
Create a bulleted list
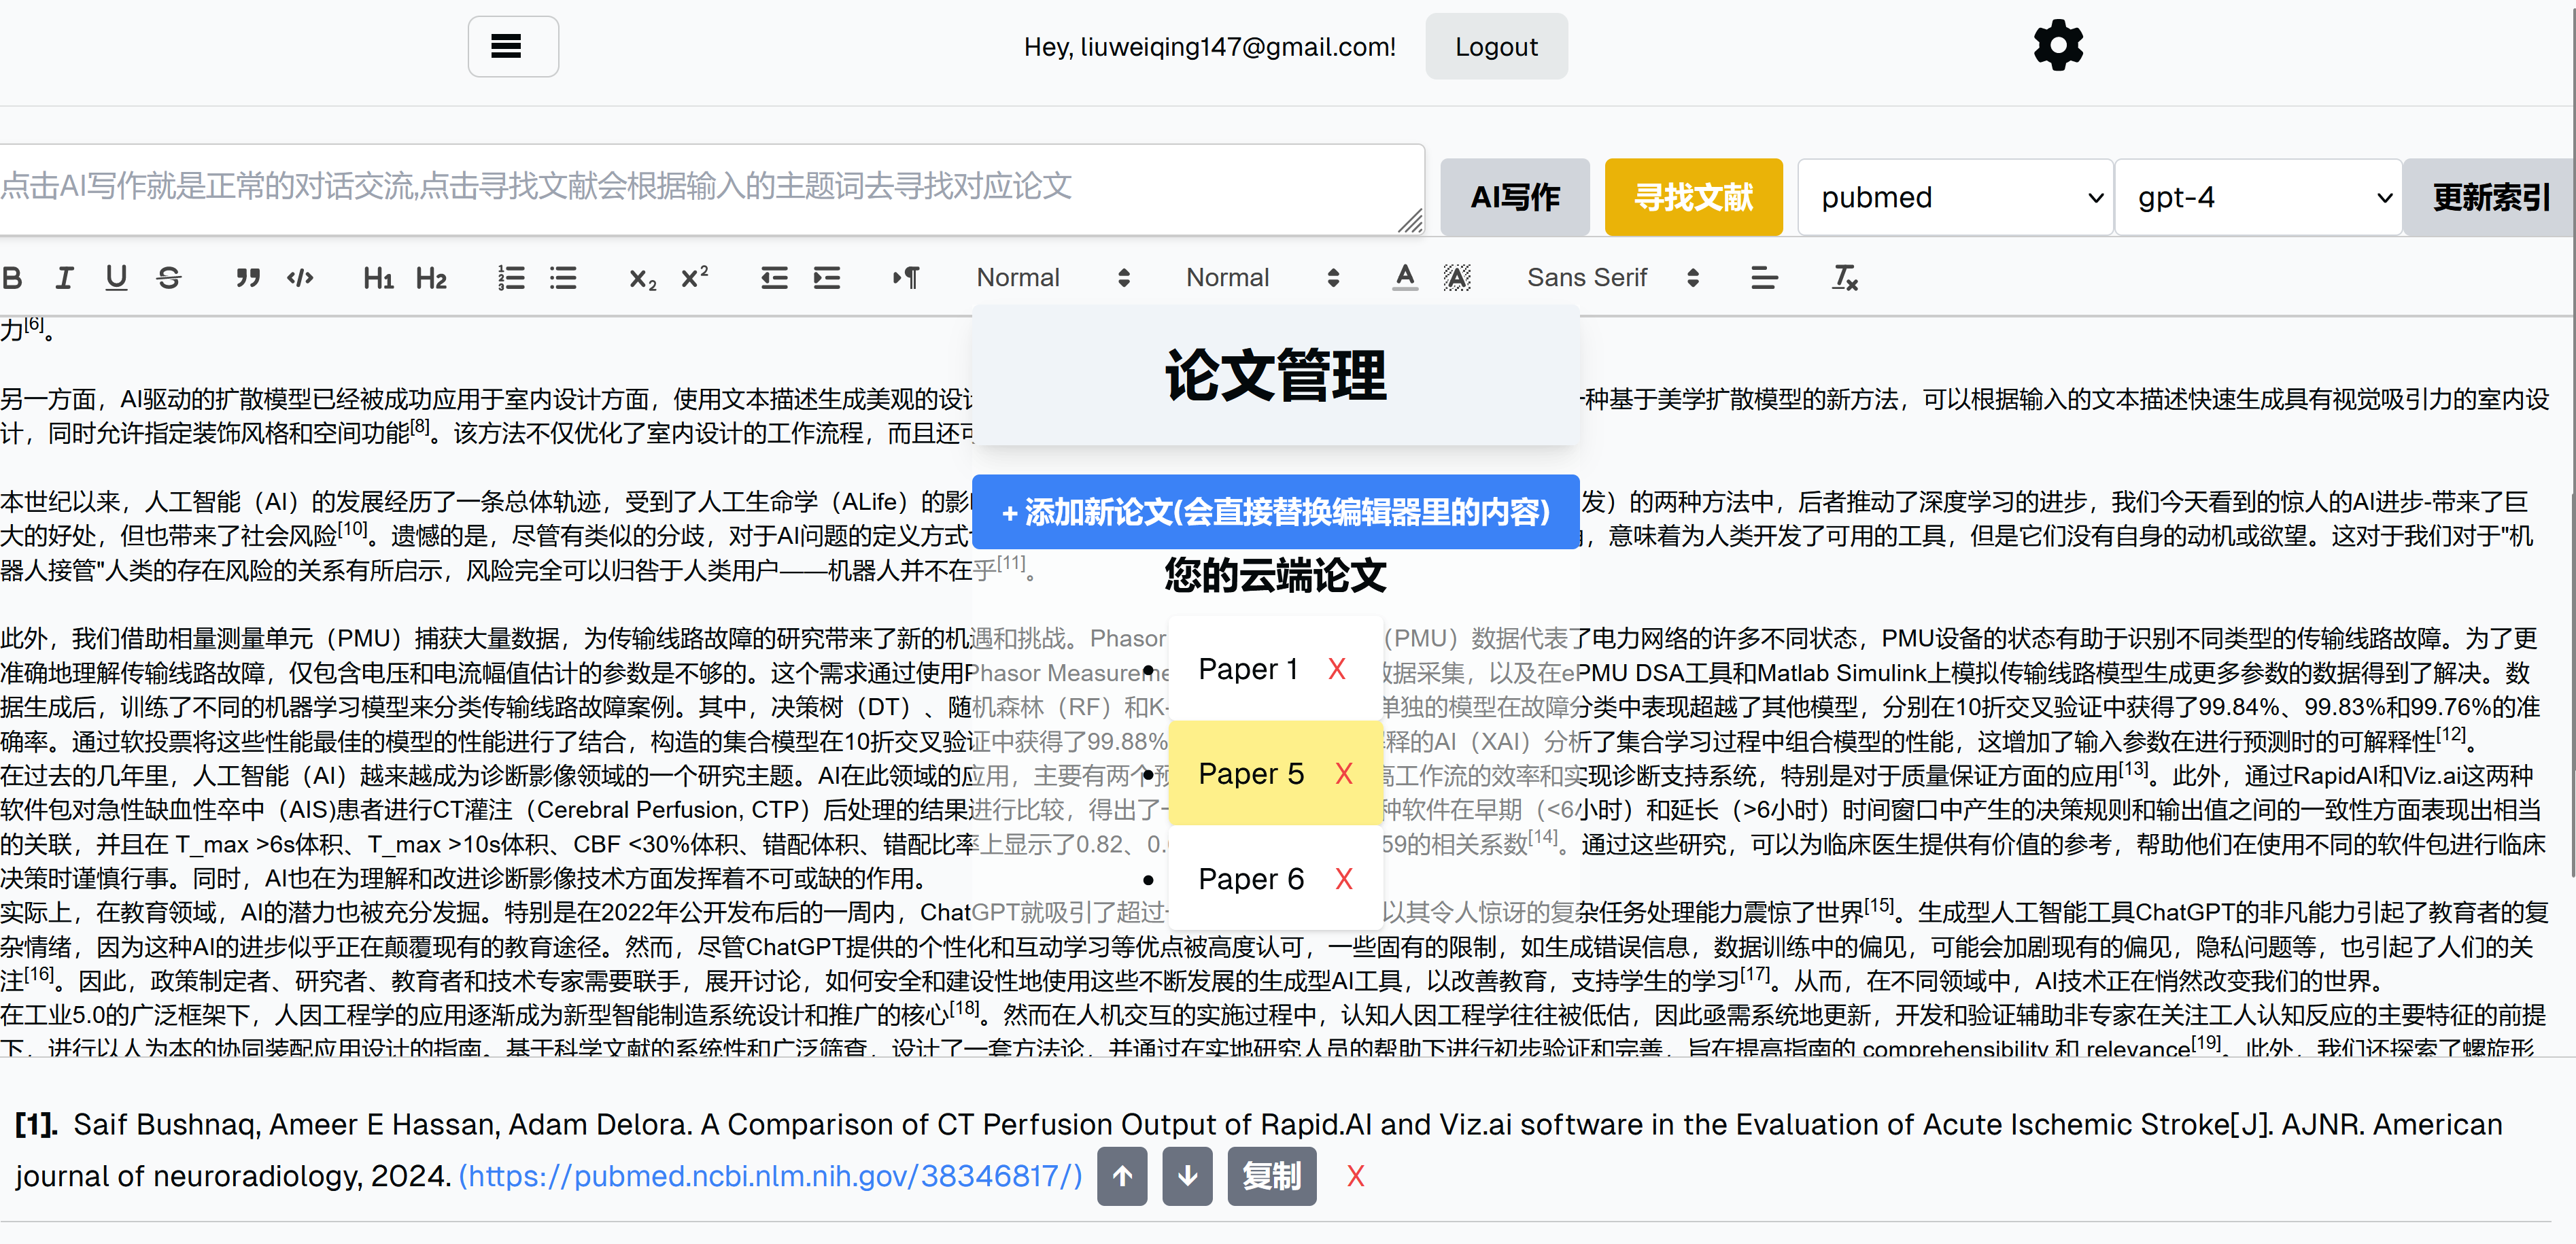click(563, 278)
